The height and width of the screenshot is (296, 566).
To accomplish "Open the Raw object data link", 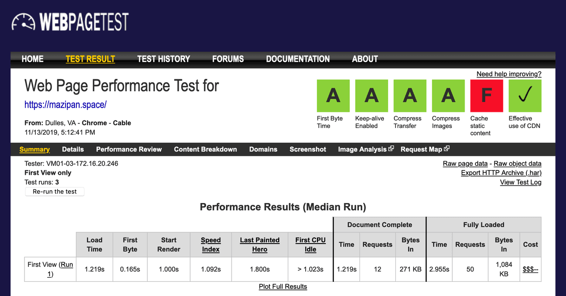I will coord(517,163).
